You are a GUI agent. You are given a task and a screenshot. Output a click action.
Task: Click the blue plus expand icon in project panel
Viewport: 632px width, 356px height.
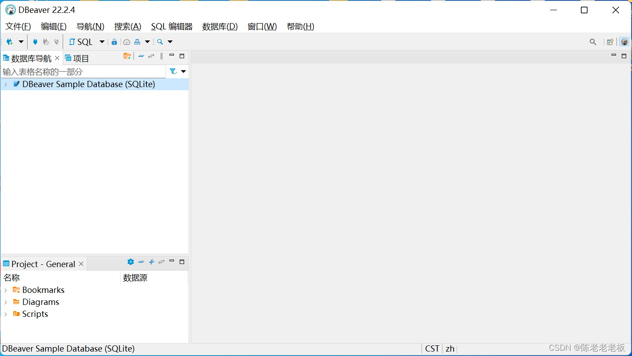pyautogui.click(x=151, y=262)
